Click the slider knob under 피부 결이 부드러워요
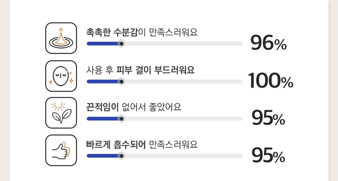Image resolution: width=338 pixels, height=181 pixels. click(x=121, y=82)
